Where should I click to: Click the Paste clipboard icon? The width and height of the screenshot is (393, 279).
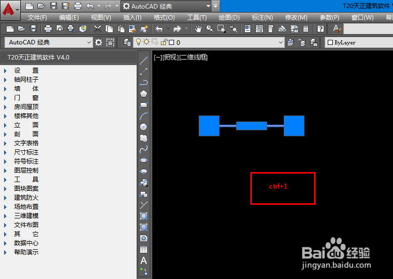121,29
